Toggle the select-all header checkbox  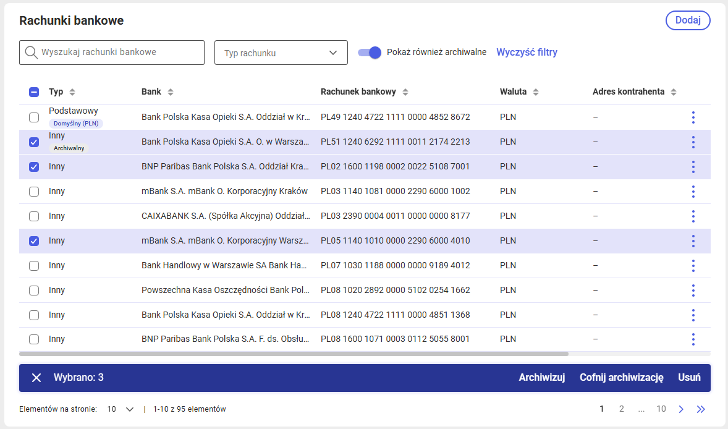tap(34, 92)
